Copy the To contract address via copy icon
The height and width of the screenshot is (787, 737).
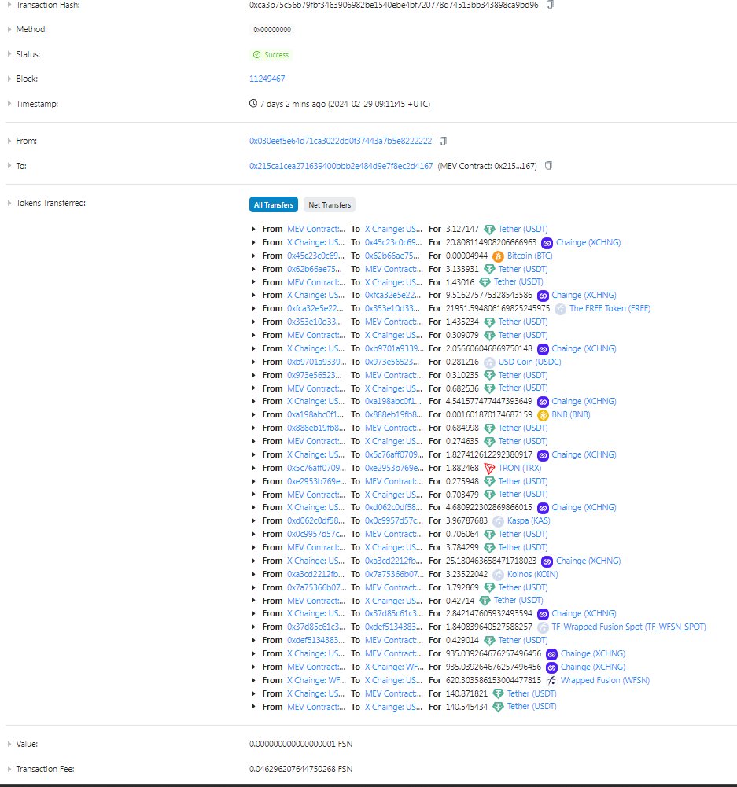coord(548,166)
